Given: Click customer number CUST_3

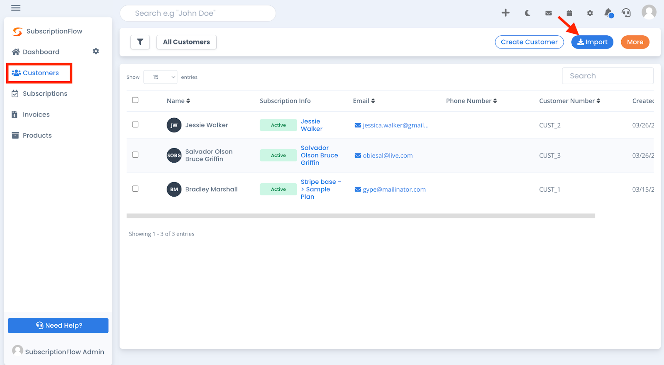Looking at the screenshot, I should 550,156.
